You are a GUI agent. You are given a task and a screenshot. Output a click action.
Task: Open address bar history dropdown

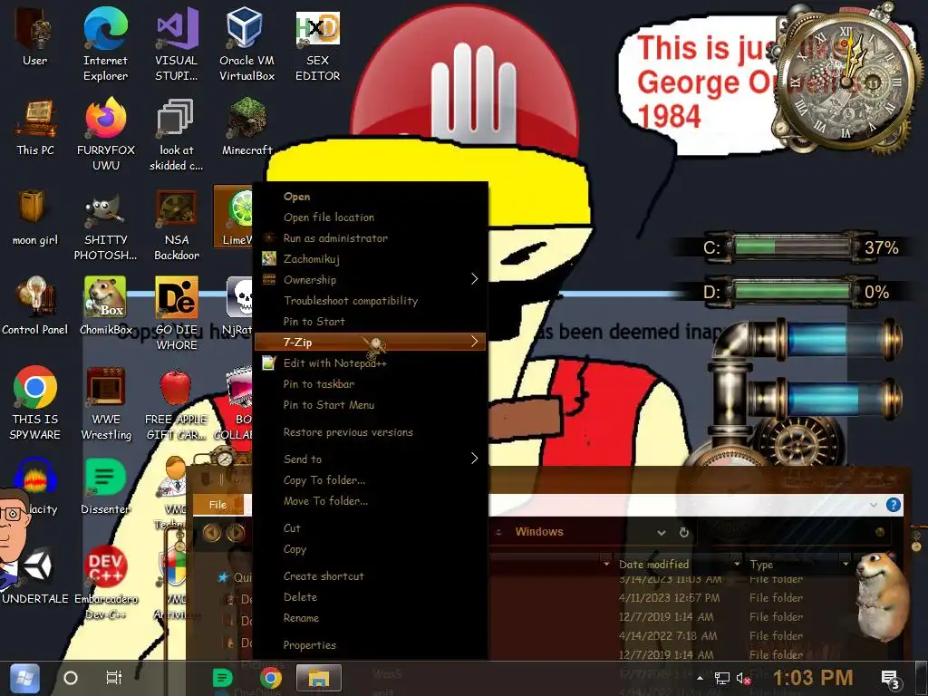(x=661, y=533)
